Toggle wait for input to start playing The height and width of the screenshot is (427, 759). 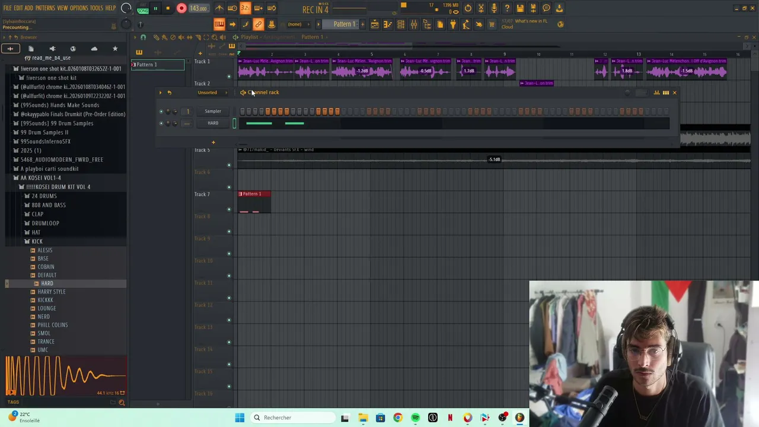[232, 8]
